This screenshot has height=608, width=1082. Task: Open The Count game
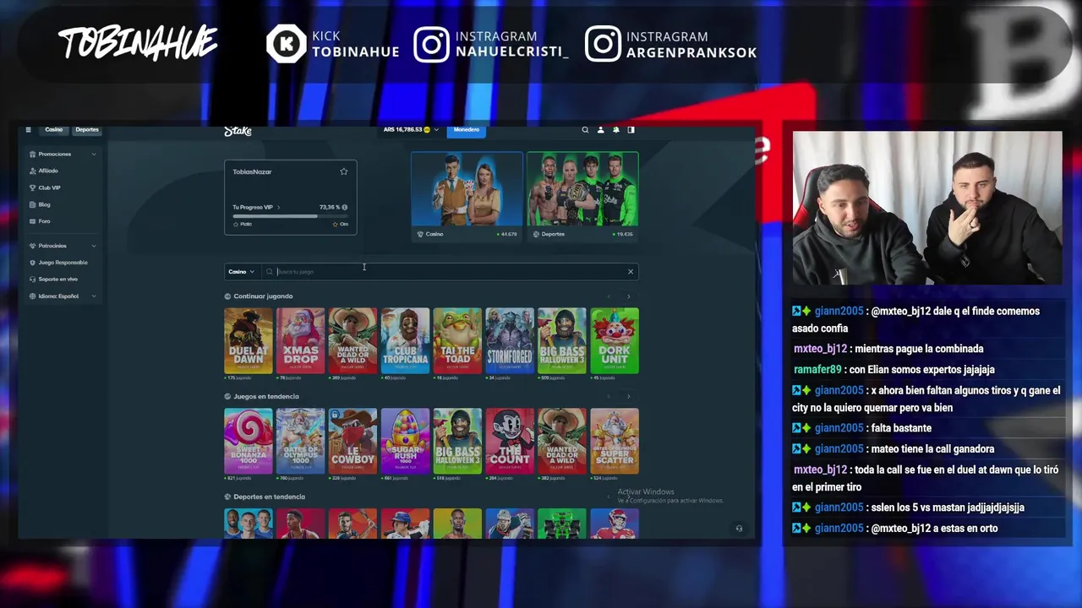click(x=510, y=441)
